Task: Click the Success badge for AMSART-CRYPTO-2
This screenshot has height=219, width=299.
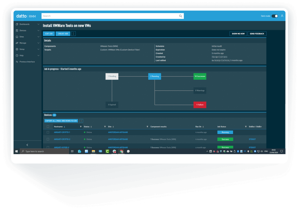Action: point(225,140)
